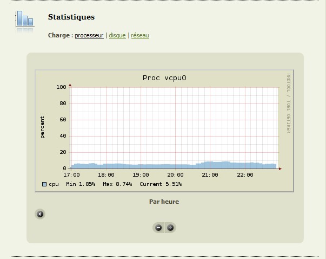Click the 80 percent axis label
The width and height of the screenshot is (326, 259).
63,103
